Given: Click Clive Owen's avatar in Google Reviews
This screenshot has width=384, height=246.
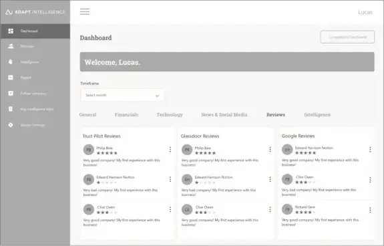Looking at the screenshot, I should pos(287,179).
